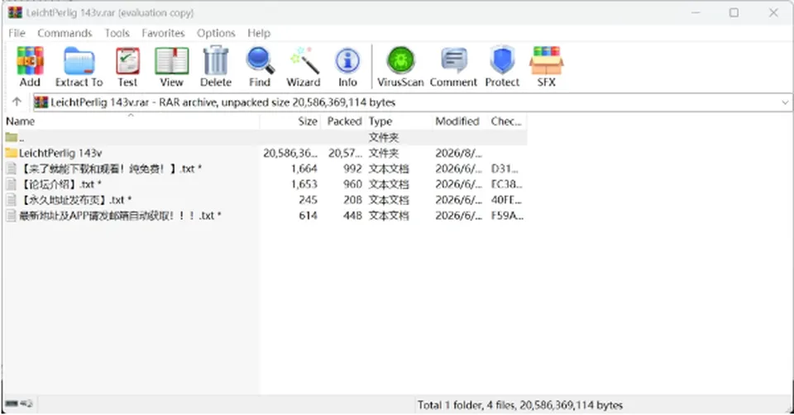Click packed size 960
The height and width of the screenshot is (415, 794).
[x=352, y=184]
